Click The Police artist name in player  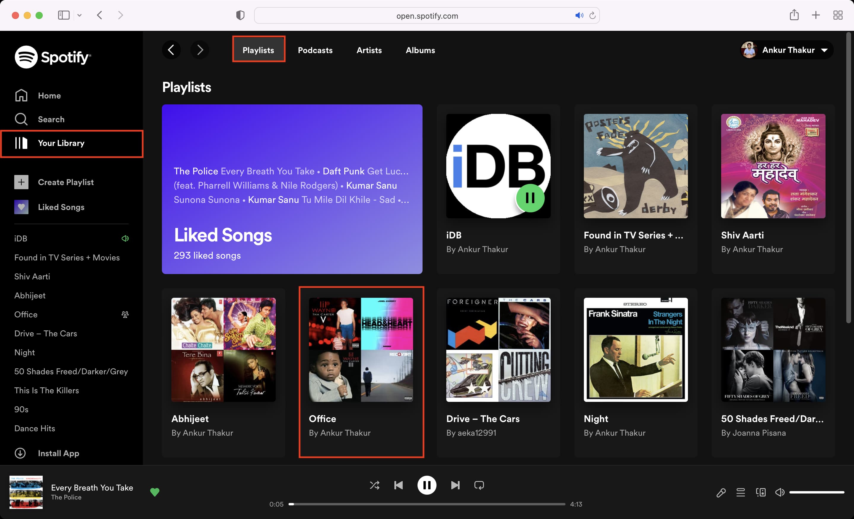pyautogui.click(x=66, y=497)
